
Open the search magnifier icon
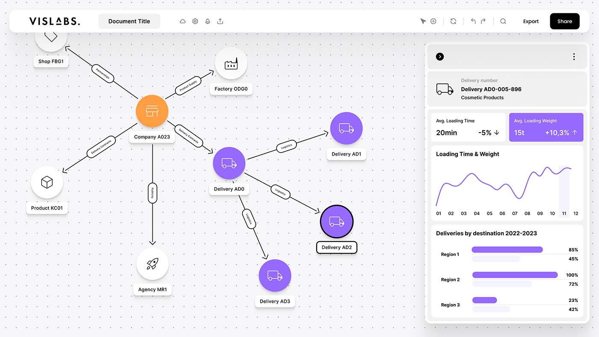coord(503,21)
